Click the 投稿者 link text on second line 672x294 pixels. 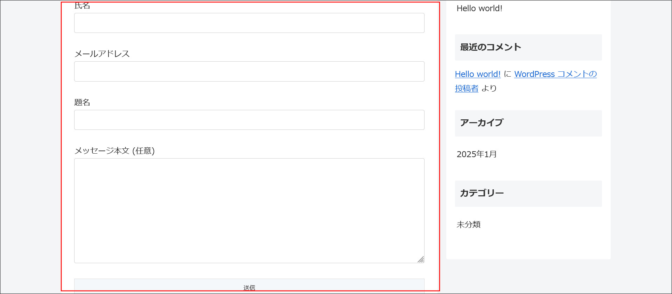tap(467, 89)
